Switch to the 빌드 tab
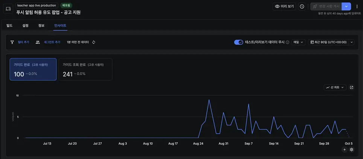 9,26
